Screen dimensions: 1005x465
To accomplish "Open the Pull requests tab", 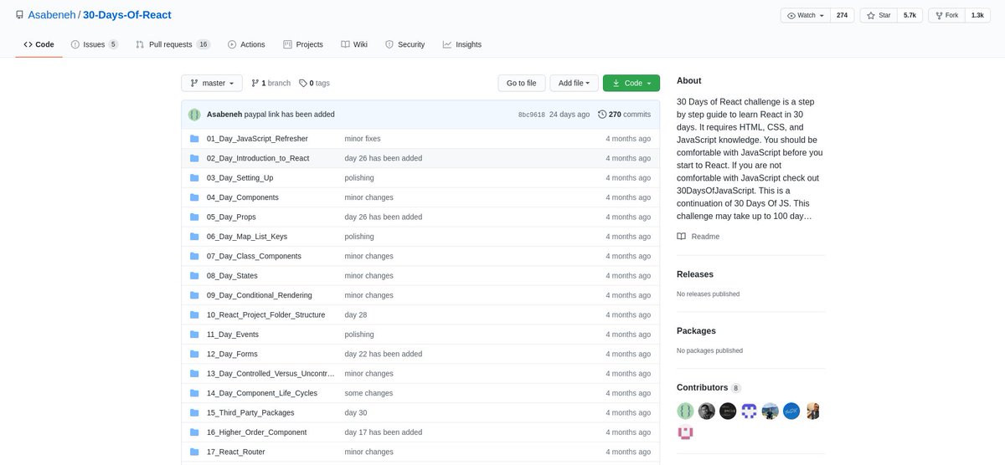I will [x=173, y=44].
